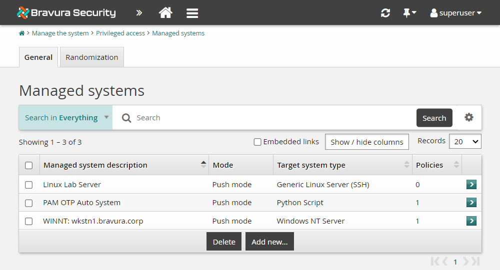This screenshot has width=500, height=270.
Task: Open PAM OTP Auto System row arrow
Action: coord(471,203)
